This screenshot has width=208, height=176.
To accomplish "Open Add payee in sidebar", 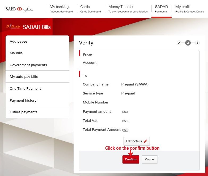I will [37, 41].
